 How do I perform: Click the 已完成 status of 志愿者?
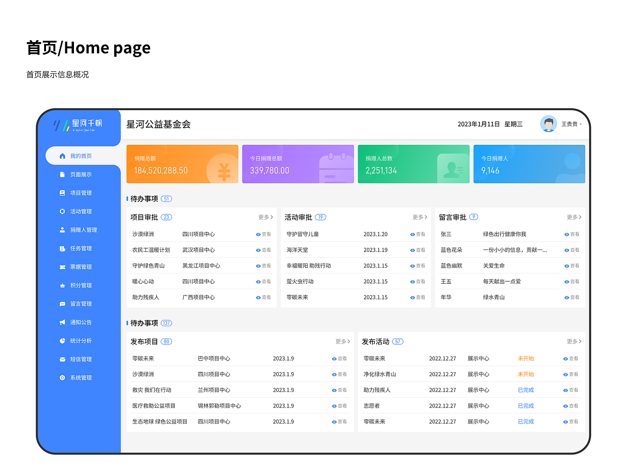pyautogui.click(x=526, y=406)
